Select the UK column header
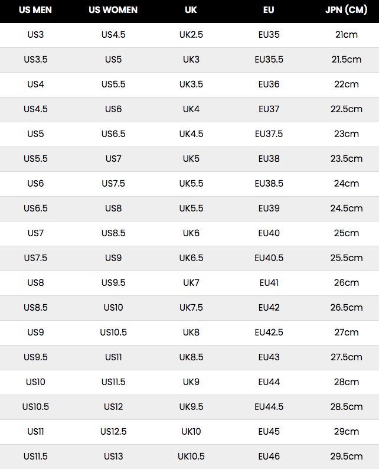The height and width of the screenshot is (469, 379). (x=191, y=10)
